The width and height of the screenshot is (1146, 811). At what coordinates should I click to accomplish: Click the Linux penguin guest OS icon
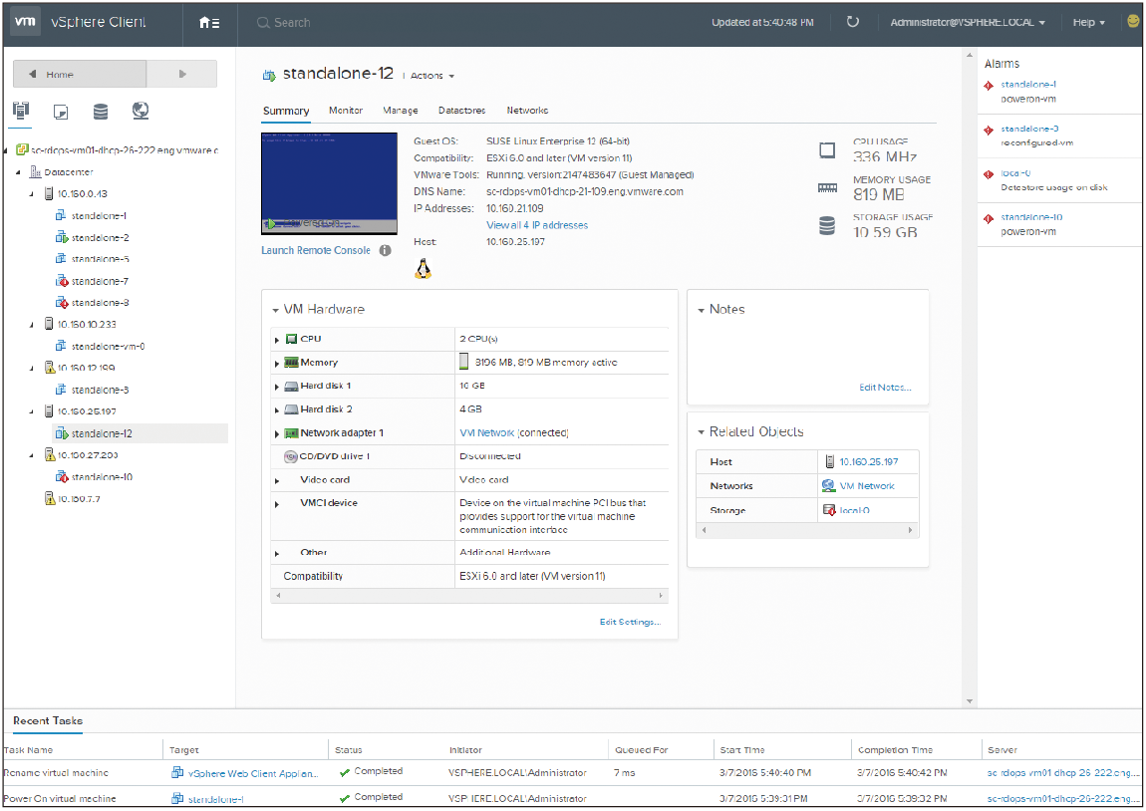coord(424,269)
